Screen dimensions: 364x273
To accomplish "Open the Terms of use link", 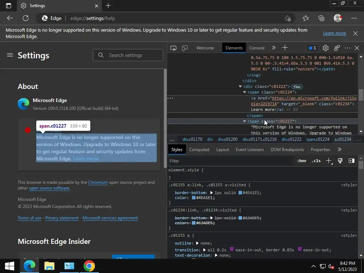I will (30, 218).
